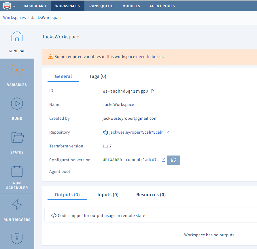This screenshot has height=249, width=257.
Task: Click the Workspaces breadcrumb link
Action: (14, 18)
